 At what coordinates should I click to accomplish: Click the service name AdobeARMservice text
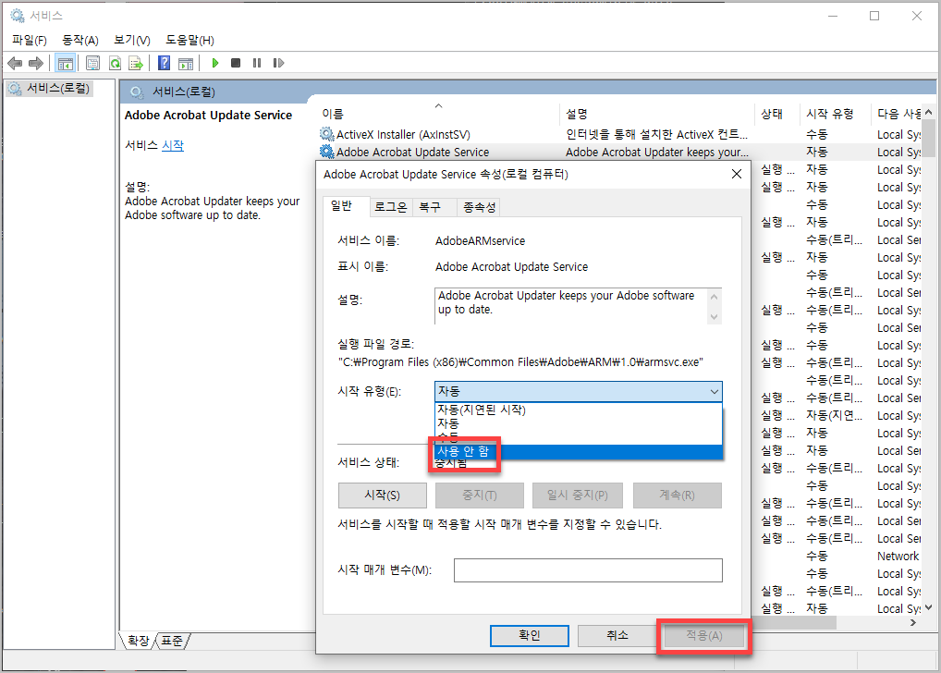pyautogui.click(x=480, y=240)
